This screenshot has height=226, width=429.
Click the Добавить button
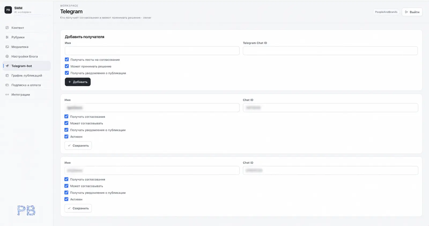click(78, 82)
